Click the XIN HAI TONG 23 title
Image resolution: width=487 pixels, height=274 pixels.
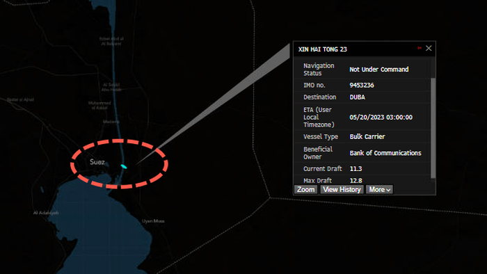(322, 49)
